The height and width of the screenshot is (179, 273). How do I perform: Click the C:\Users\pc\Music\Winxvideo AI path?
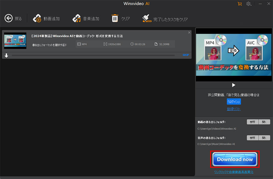click(216, 144)
